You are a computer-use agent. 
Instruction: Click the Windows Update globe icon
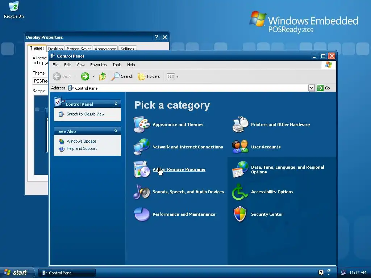[x=62, y=142]
